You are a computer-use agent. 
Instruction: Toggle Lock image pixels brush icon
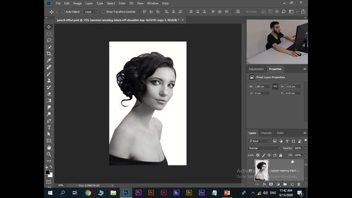click(x=263, y=155)
